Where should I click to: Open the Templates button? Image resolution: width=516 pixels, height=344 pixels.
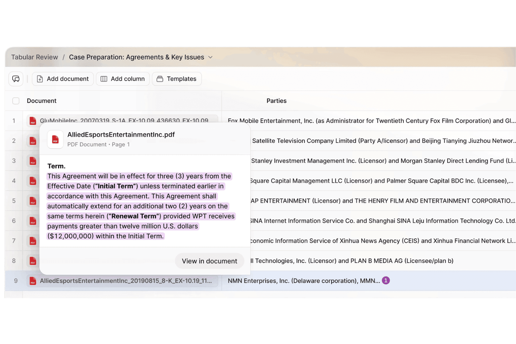(177, 79)
